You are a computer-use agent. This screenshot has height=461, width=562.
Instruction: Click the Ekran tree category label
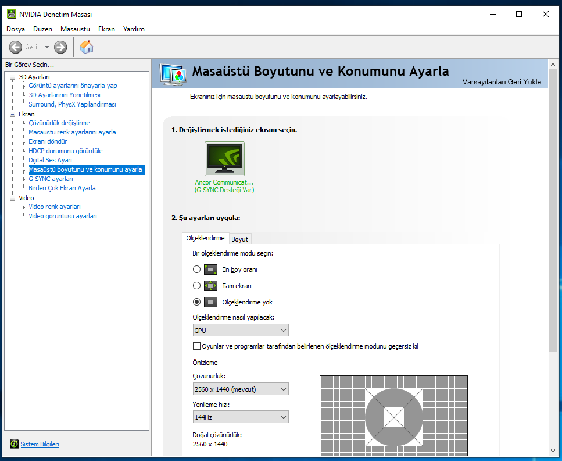[x=27, y=114]
